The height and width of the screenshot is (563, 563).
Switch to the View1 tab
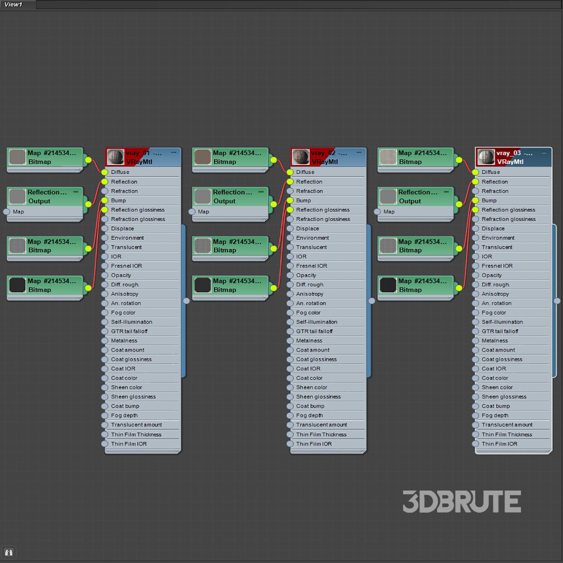[x=14, y=5]
